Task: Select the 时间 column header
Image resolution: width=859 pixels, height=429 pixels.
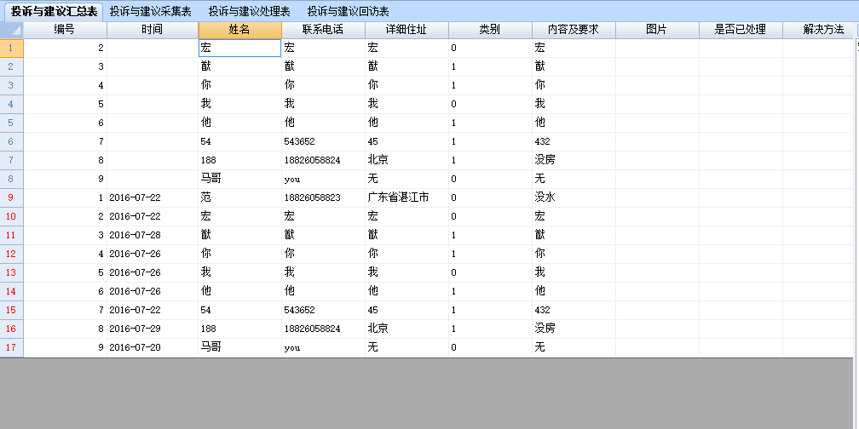Action: 152,30
